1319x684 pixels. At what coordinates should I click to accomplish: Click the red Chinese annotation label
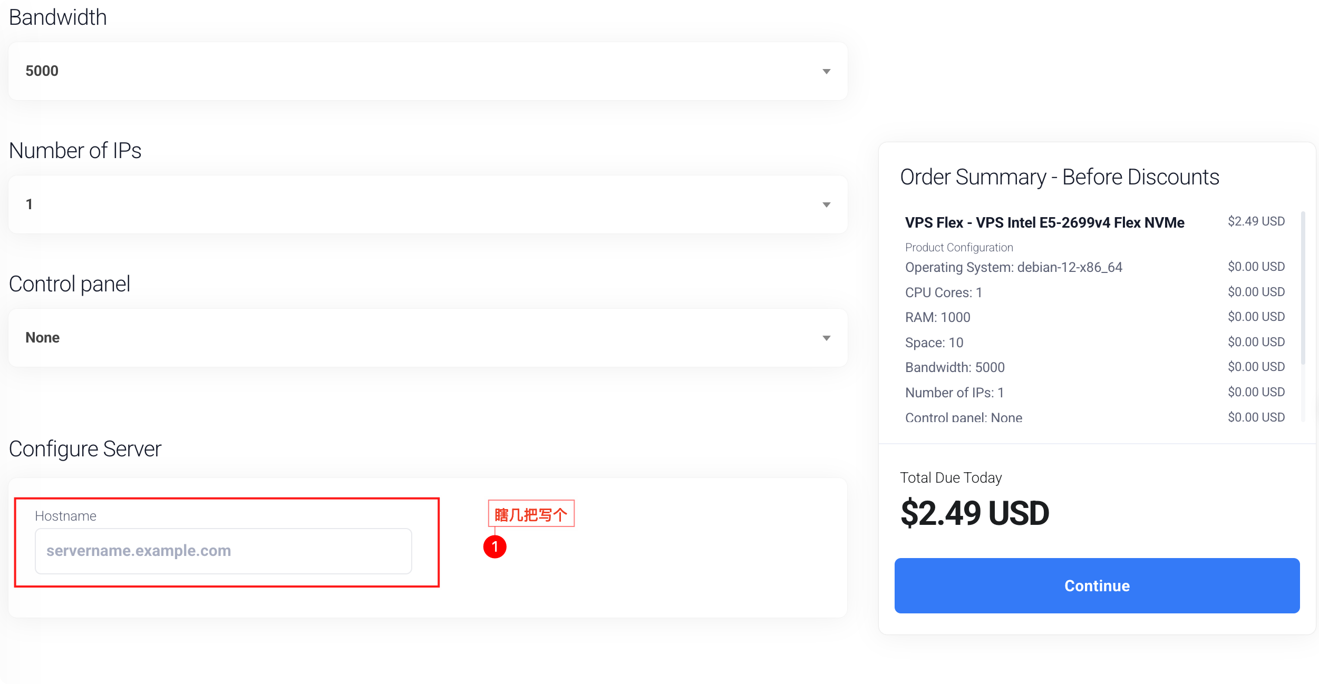[x=531, y=514]
